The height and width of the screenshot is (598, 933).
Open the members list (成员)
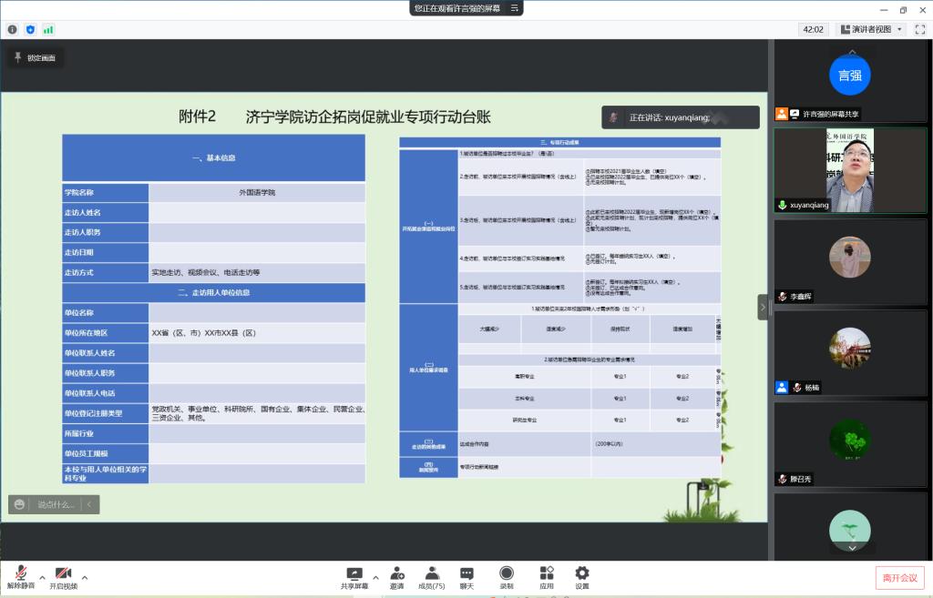click(431, 573)
